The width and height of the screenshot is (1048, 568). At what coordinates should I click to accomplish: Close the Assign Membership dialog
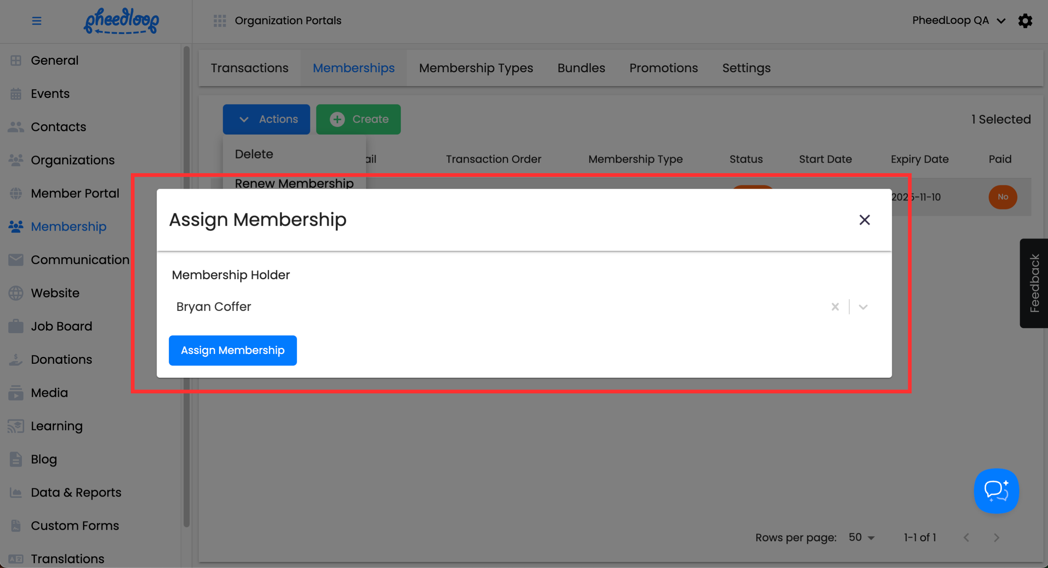click(864, 220)
